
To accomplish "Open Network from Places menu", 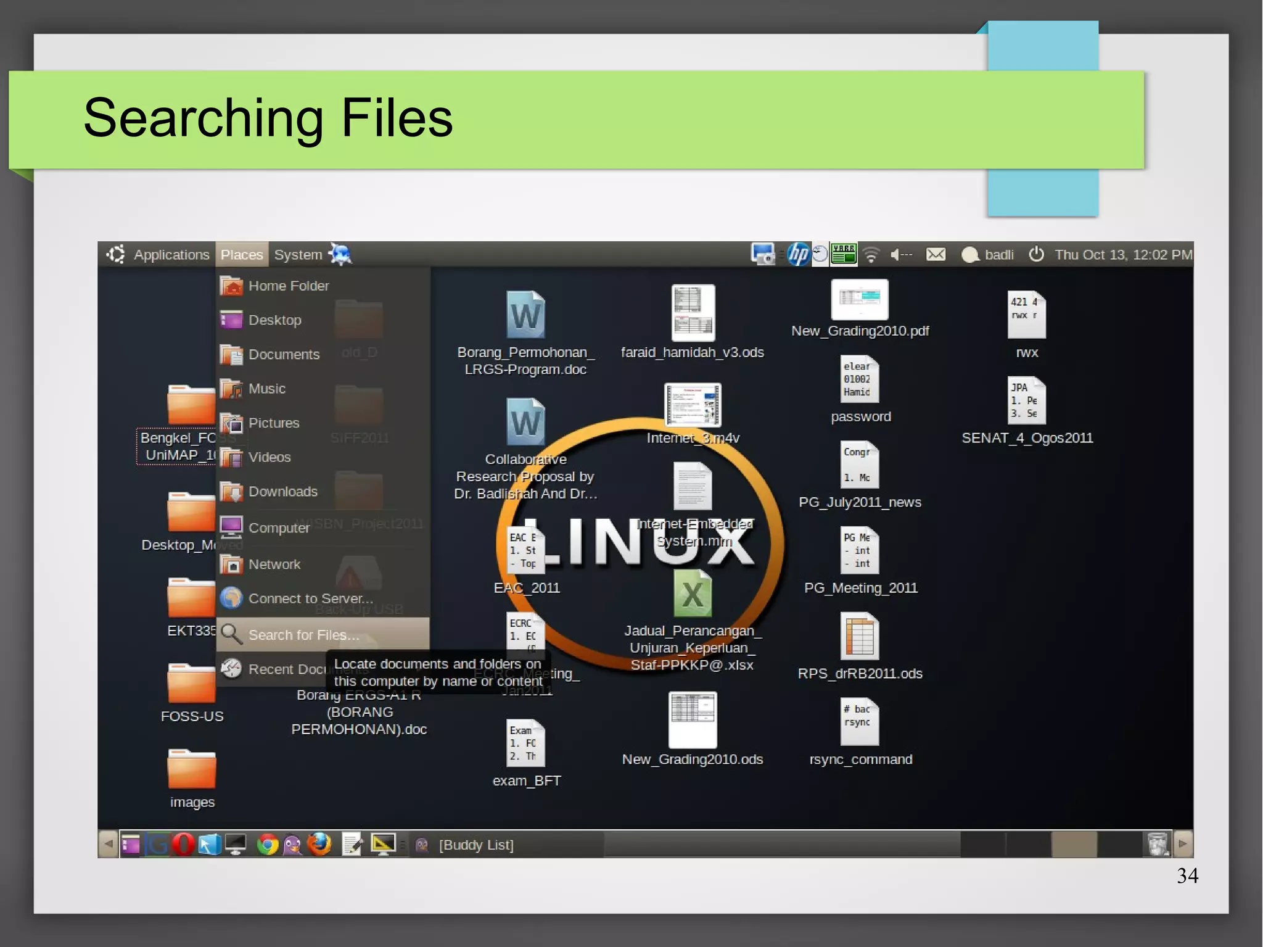I will [x=323, y=564].
